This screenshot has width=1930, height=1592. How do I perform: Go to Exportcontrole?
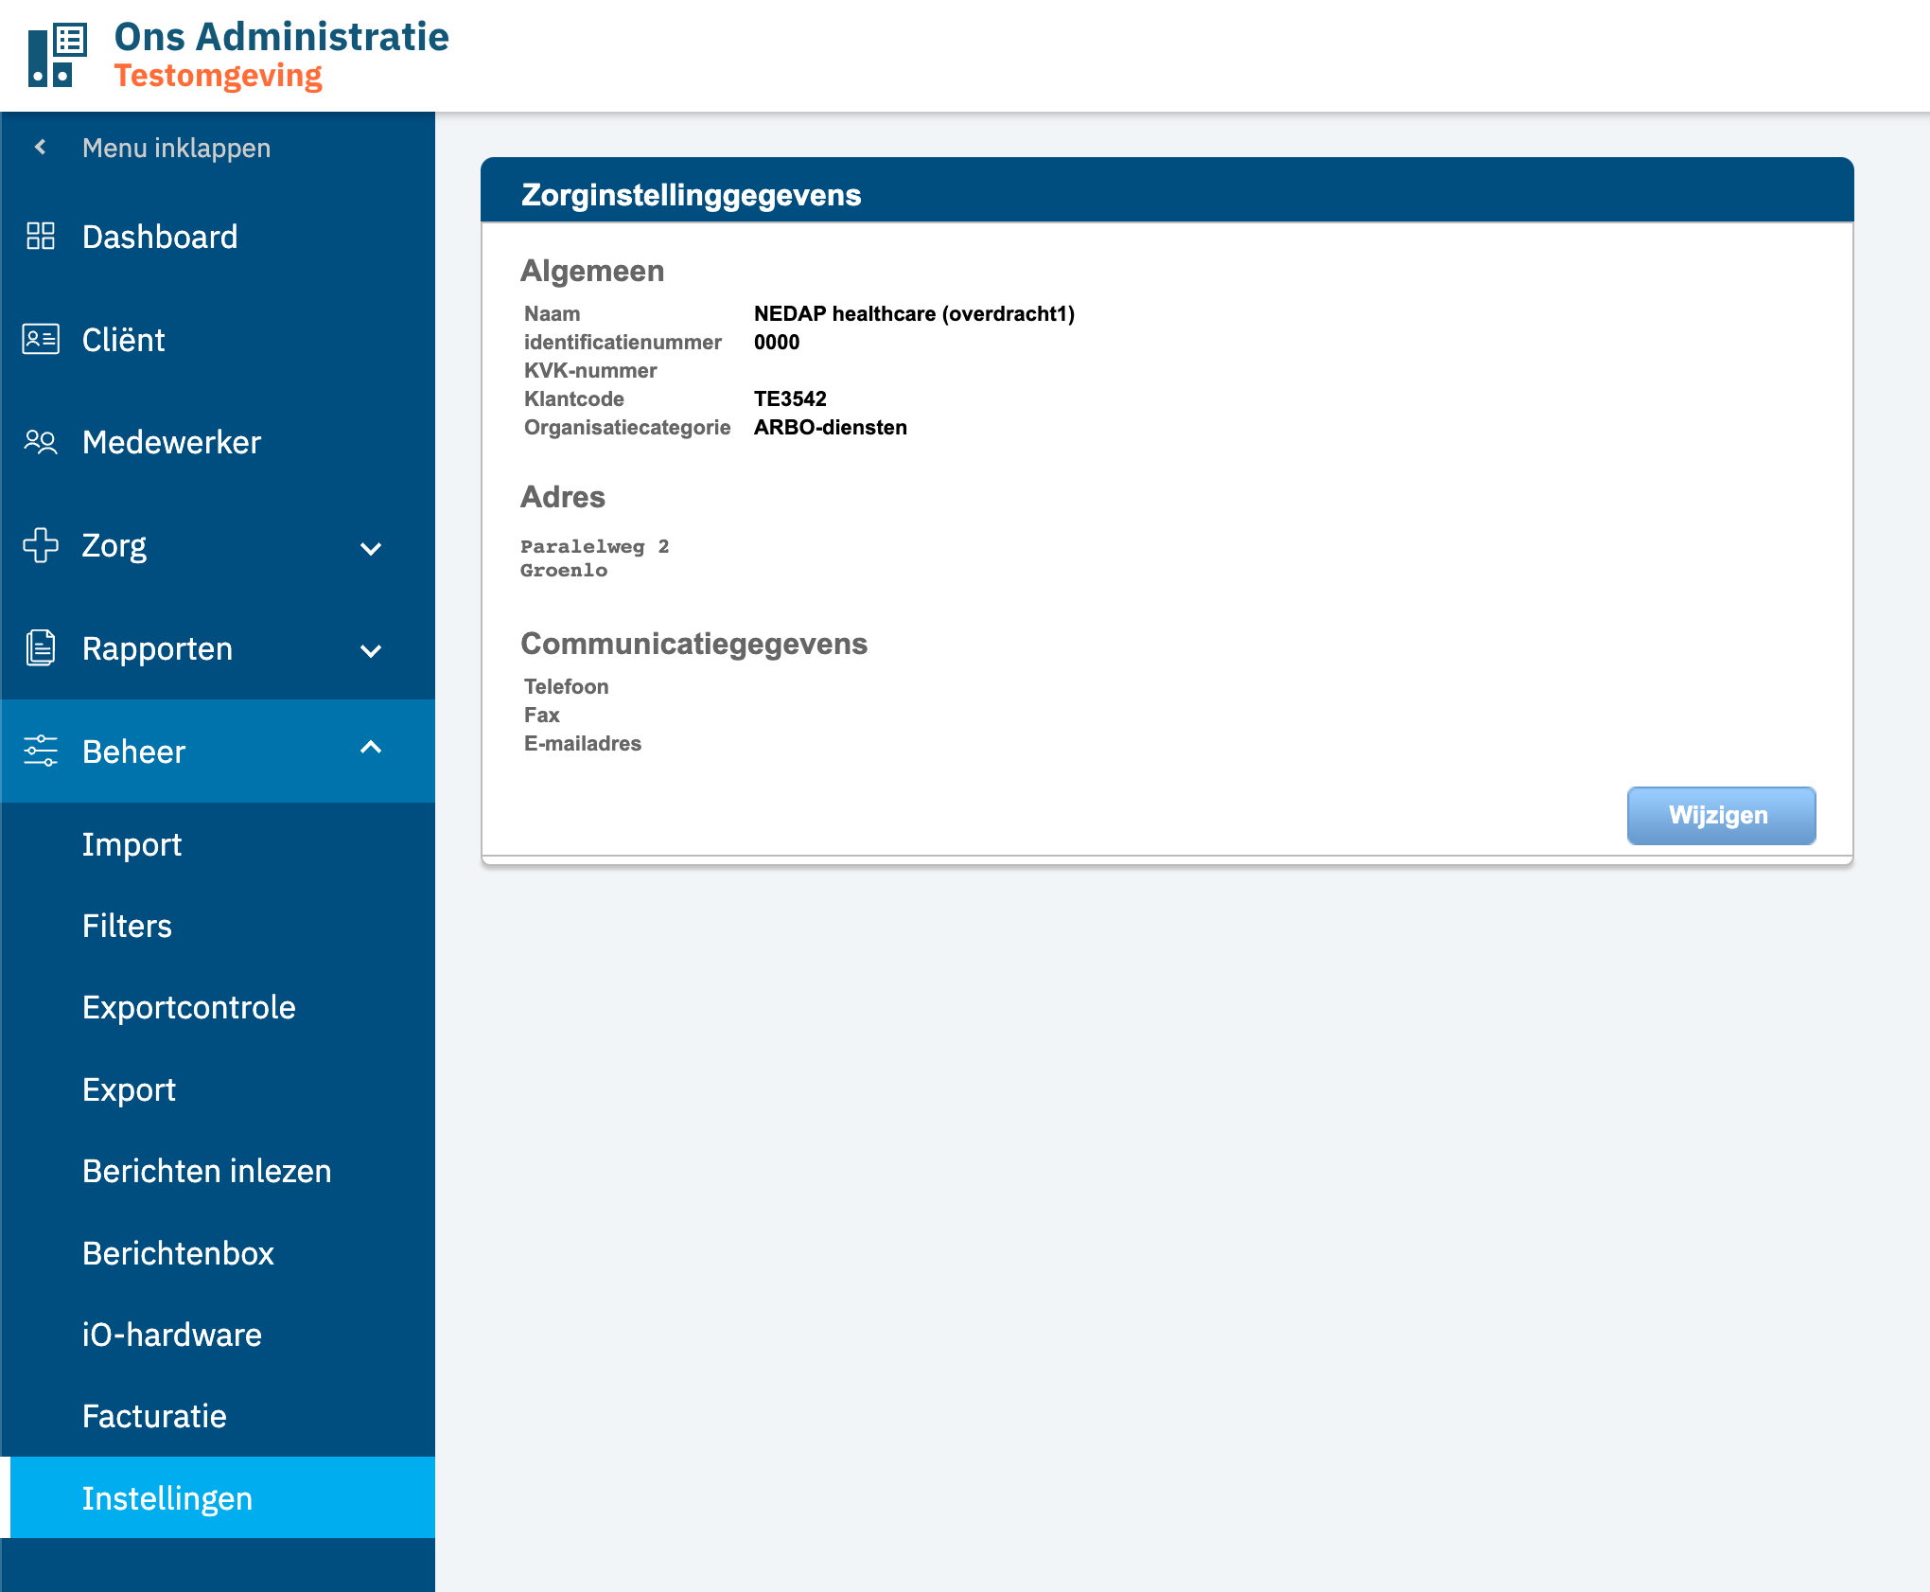pyautogui.click(x=189, y=1007)
